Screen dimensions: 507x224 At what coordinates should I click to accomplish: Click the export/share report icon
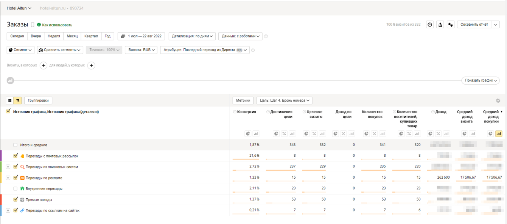[440, 25]
